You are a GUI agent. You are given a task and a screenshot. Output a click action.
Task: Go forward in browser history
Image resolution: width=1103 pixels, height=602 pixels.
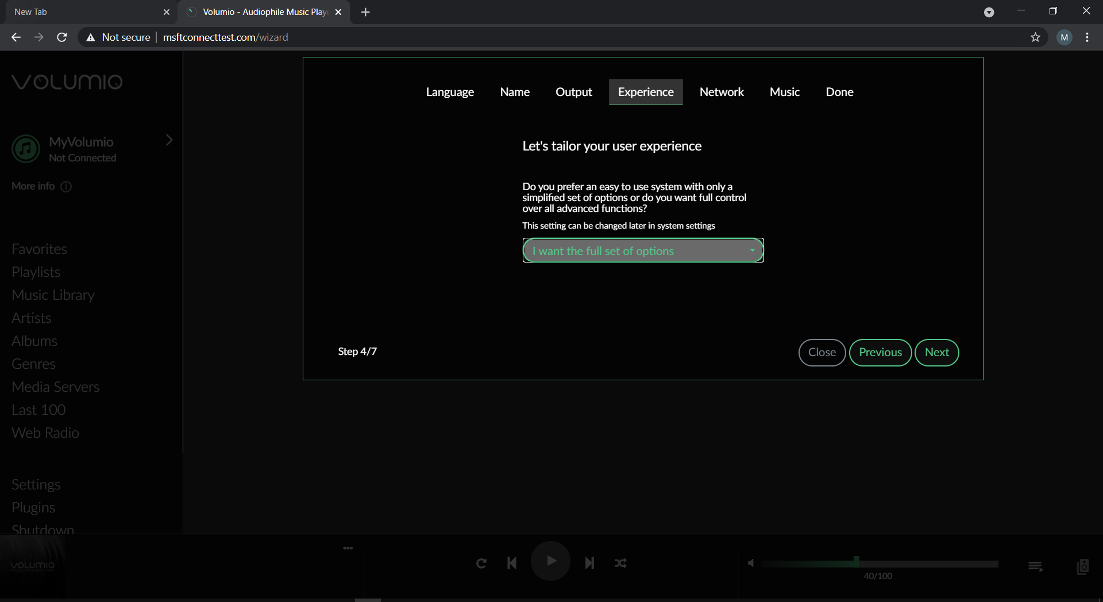(x=39, y=37)
